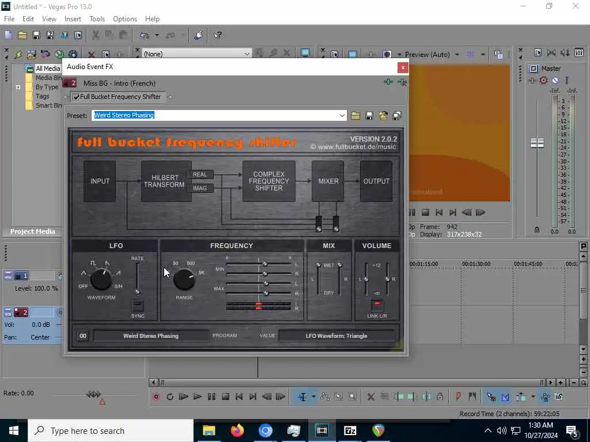Click the Cut scissors icon in toolbar
The height and width of the screenshot is (442, 590).
96,35
